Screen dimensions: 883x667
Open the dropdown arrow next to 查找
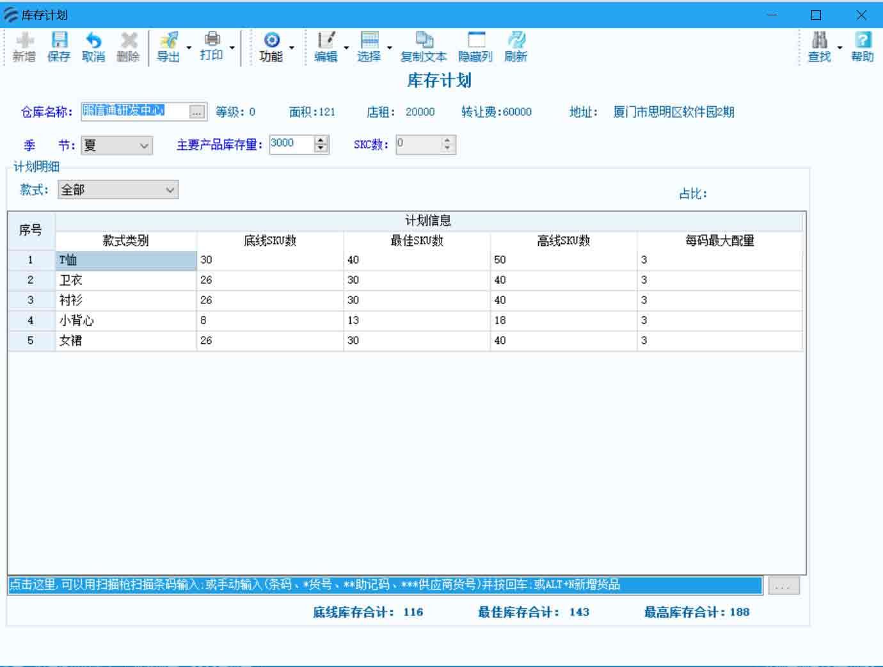840,47
